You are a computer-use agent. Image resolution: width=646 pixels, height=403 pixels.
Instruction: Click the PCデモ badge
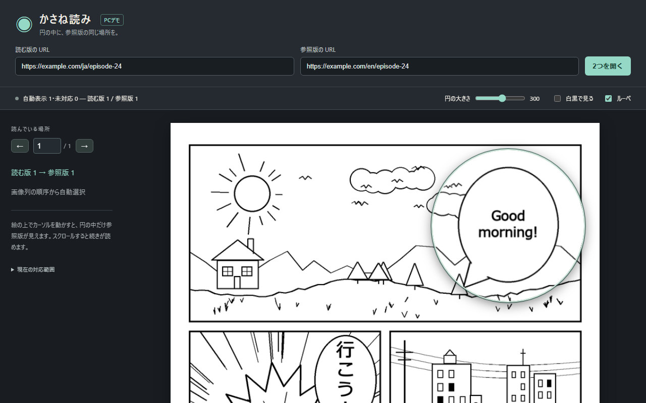point(112,20)
